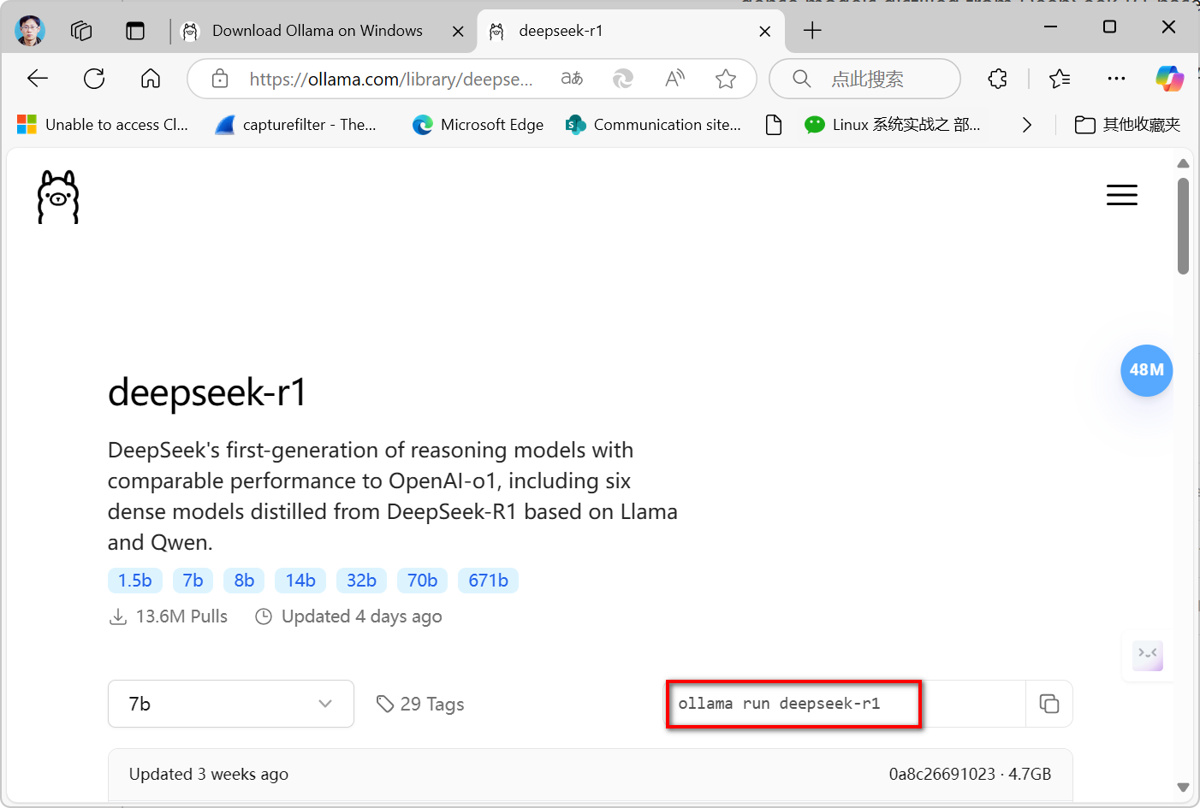
Task: Expand the 7b model size dropdown
Action: tap(231, 704)
